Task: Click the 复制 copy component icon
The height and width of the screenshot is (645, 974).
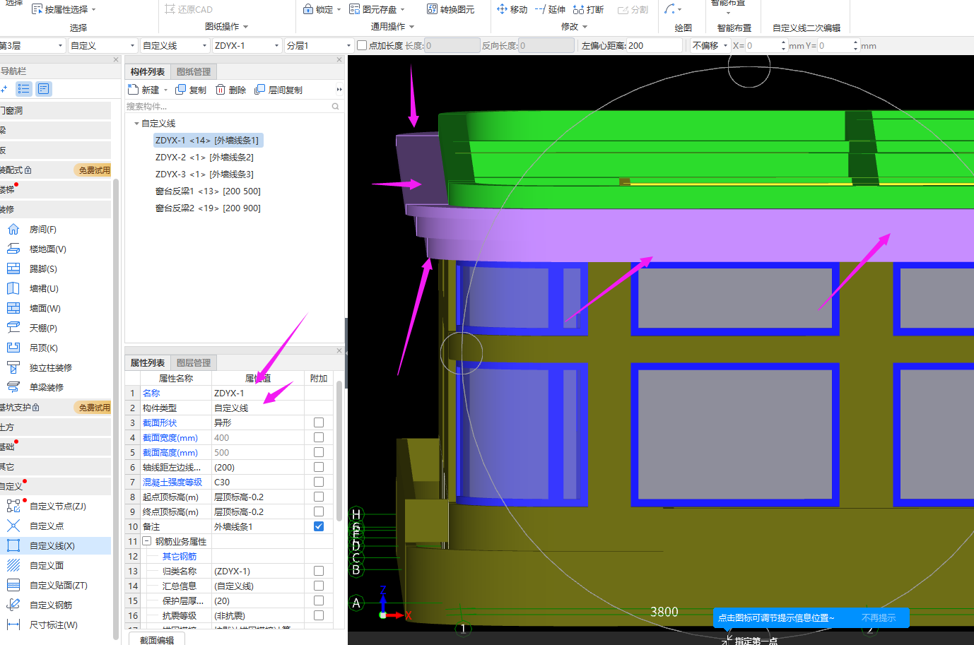Action: 181,90
